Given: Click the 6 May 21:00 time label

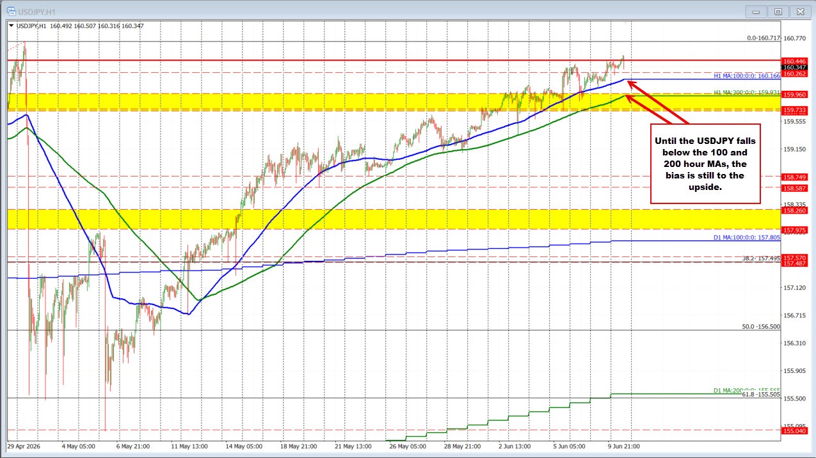Looking at the screenshot, I should 134,446.
